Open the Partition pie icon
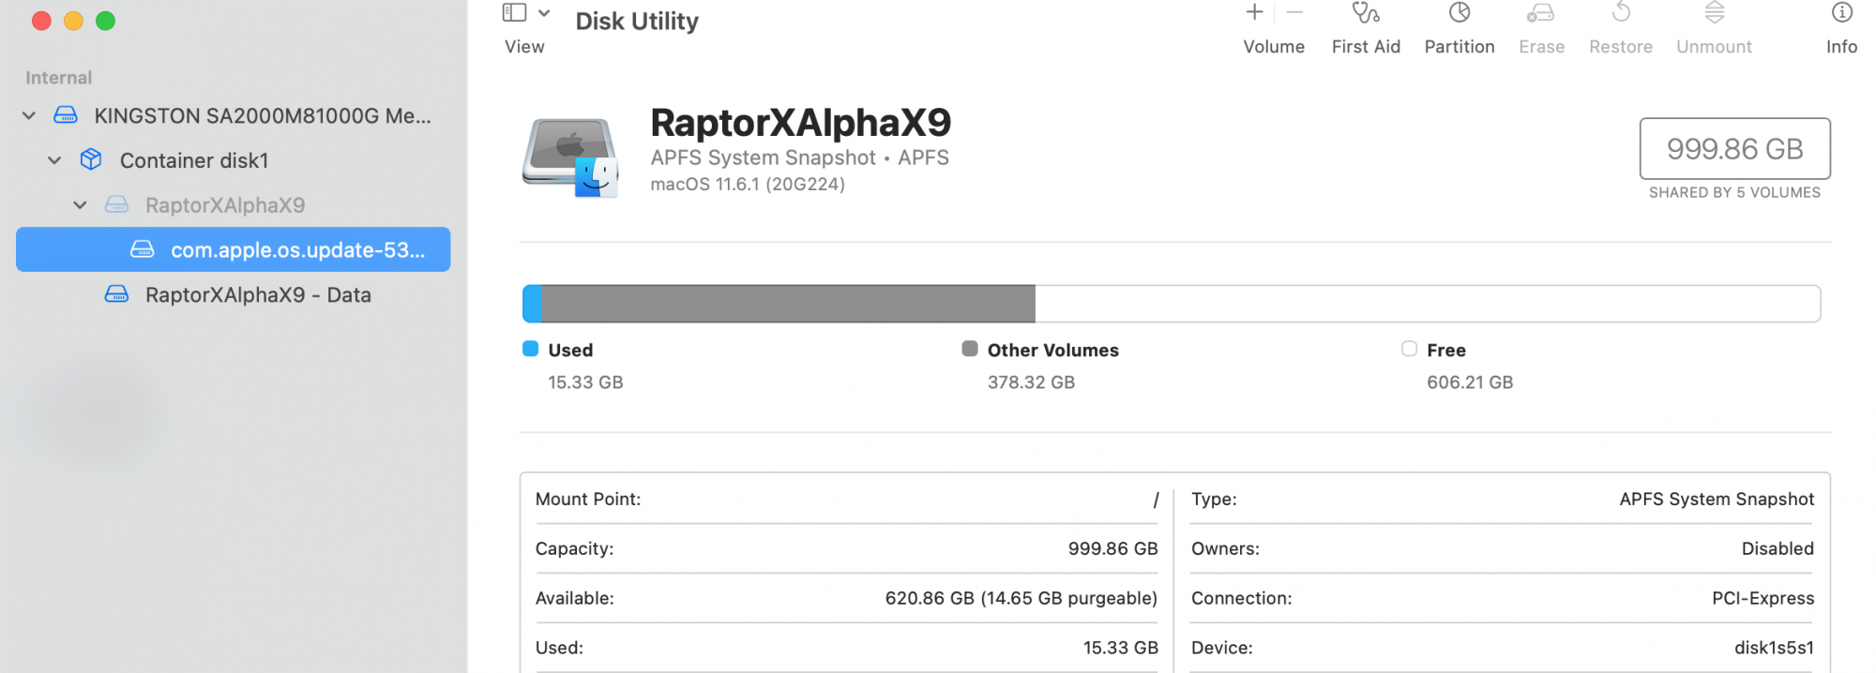Image resolution: width=1876 pixels, height=673 pixels. (1460, 12)
